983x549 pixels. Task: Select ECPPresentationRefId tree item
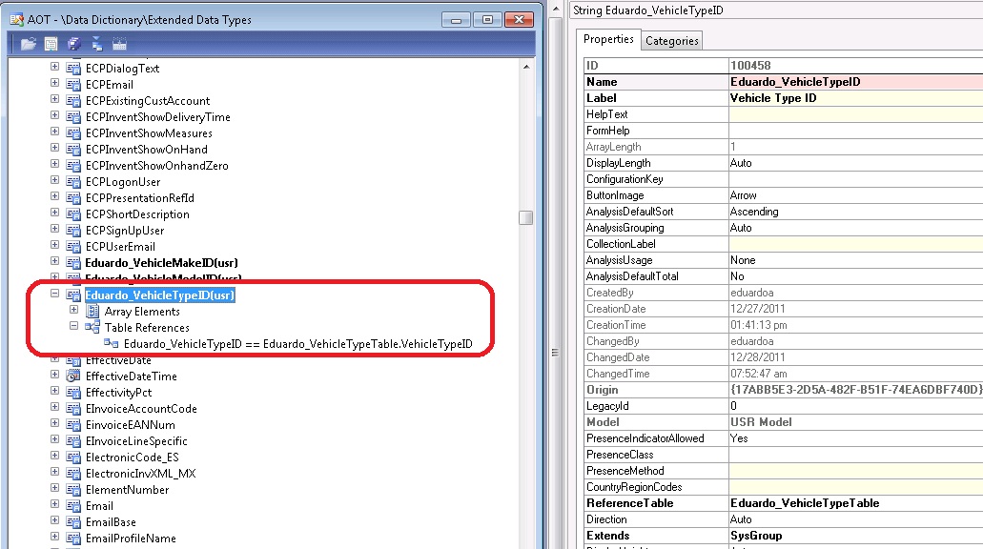[140, 198]
